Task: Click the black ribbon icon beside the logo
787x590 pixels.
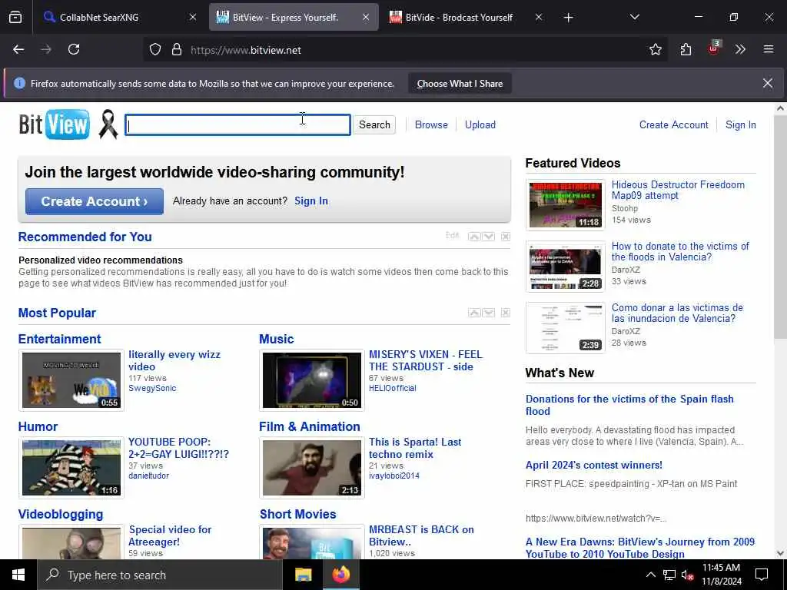Action: click(108, 124)
